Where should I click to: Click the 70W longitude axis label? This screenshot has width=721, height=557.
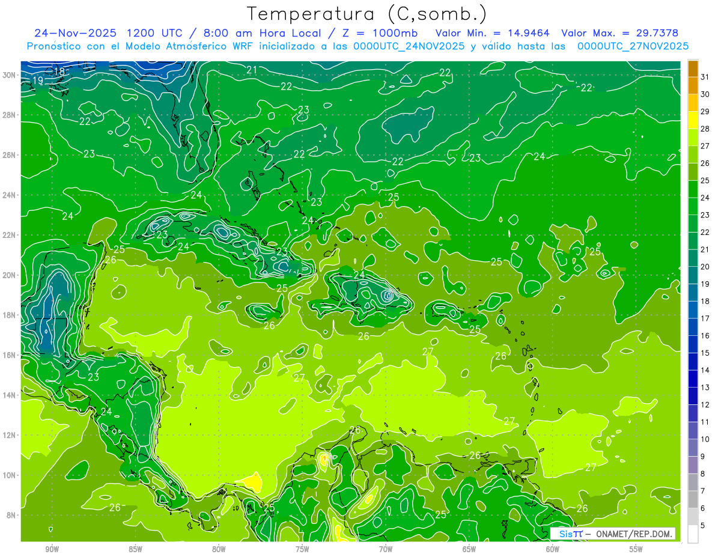click(x=386, y=549)
